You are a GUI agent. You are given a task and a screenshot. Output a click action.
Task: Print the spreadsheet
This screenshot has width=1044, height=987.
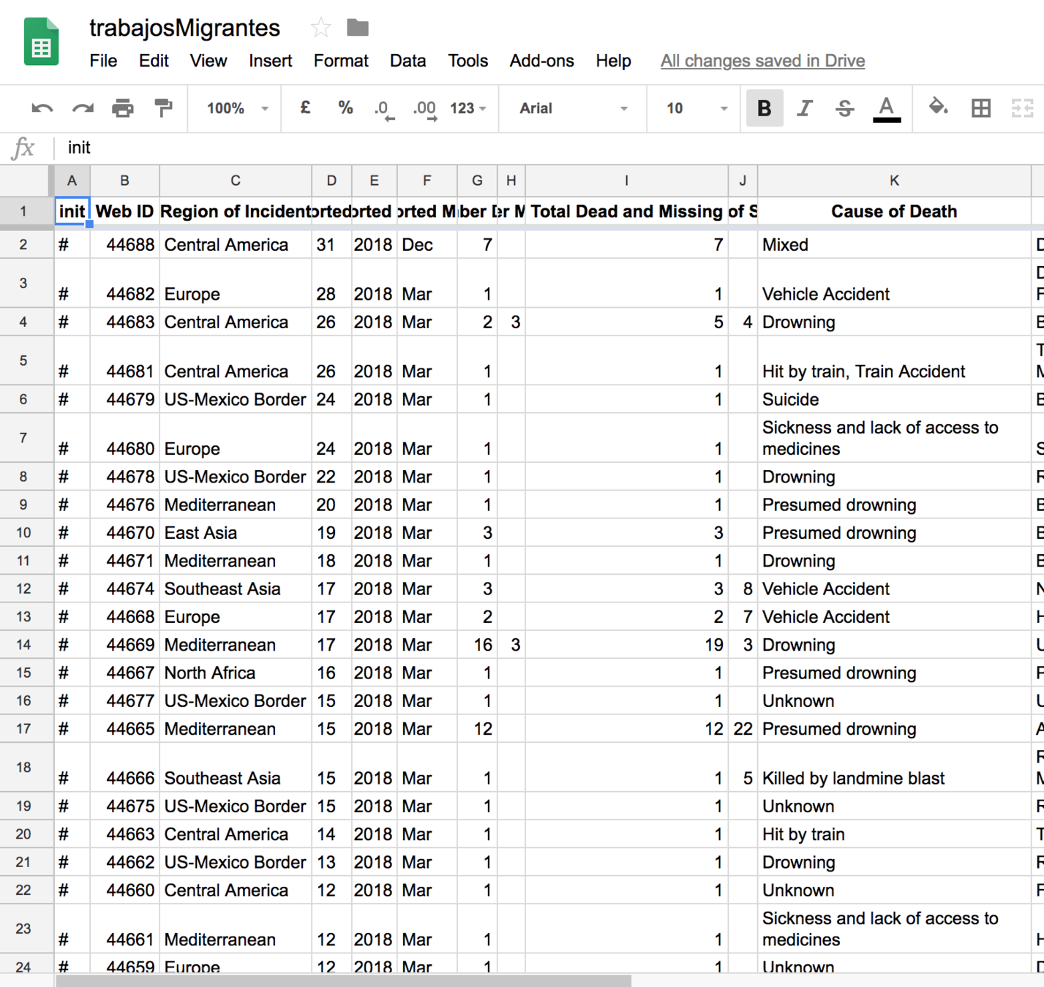123,108
